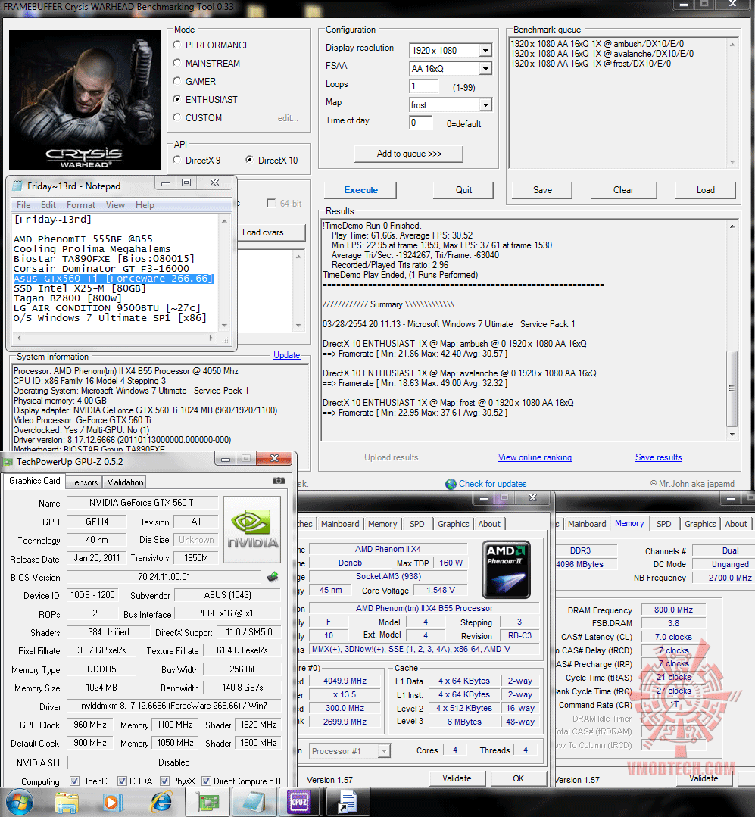Click the NVIDIA logo in GPU-Z
The height and width of the screenshot is (817, 755).
point(252,530)
